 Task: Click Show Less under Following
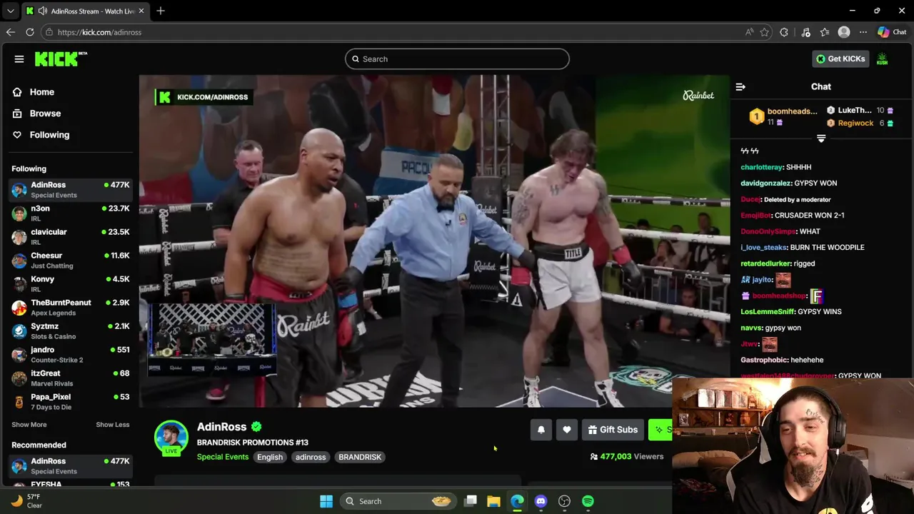coord(113,425)
